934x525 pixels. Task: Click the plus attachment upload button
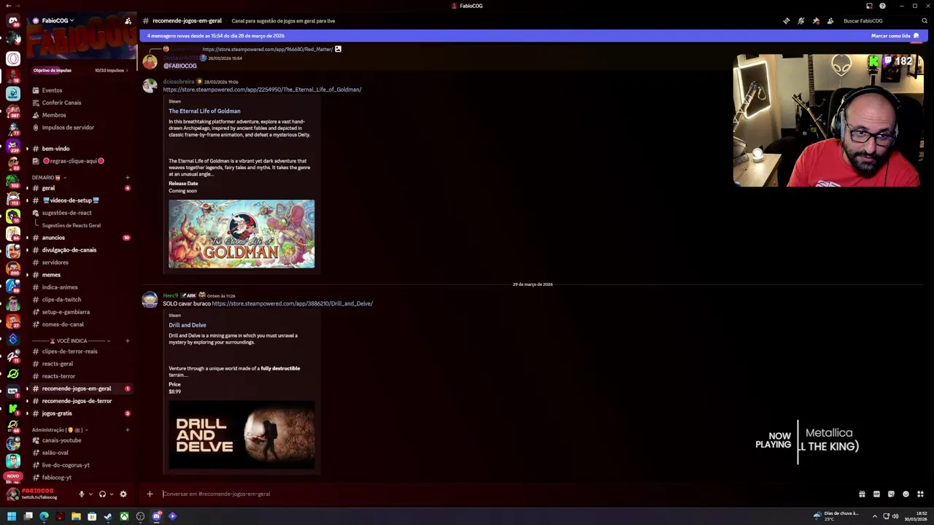click(x=150, y=494)
